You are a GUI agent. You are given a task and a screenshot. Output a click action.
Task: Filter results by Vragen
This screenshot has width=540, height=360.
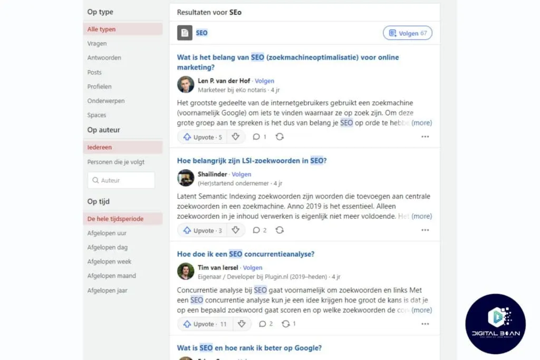(97, 44)
